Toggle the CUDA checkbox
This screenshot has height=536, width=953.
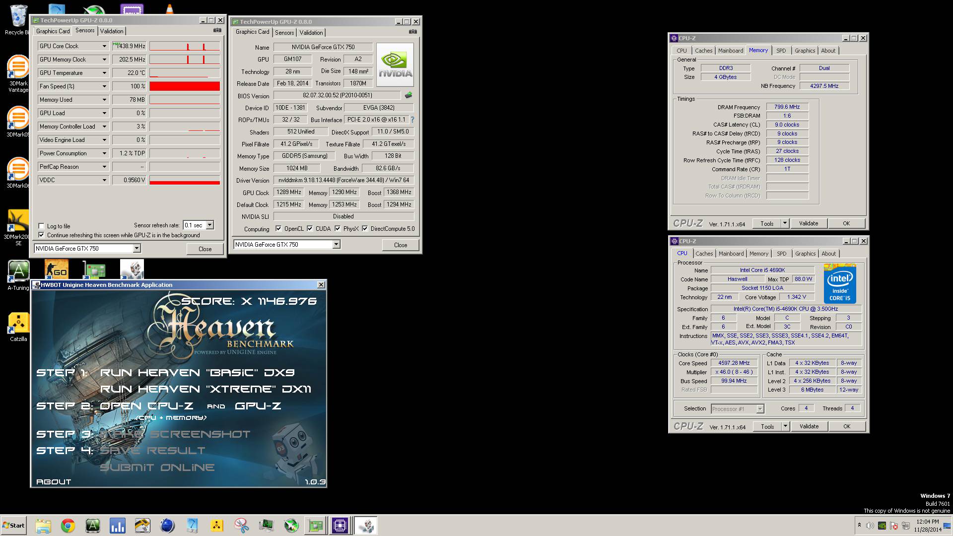click(x=310, y=229)
